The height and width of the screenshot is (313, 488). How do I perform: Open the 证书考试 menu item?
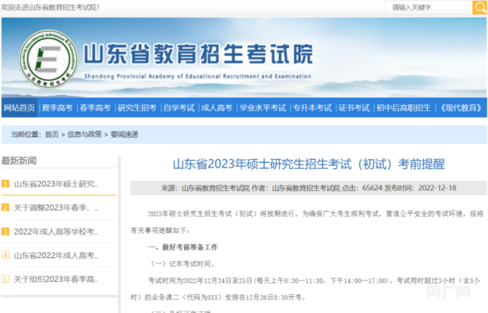coord(354,107)
